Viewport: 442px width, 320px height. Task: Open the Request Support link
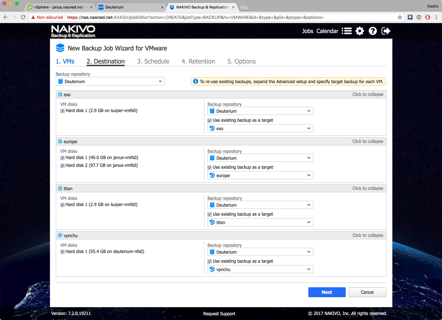[219, 314]
